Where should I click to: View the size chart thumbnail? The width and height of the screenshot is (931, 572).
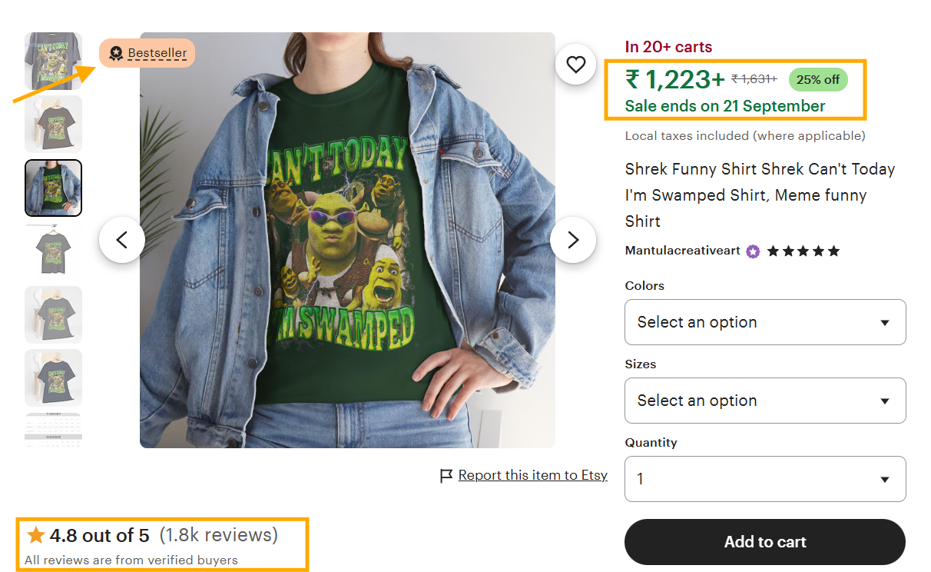(53, 431)
